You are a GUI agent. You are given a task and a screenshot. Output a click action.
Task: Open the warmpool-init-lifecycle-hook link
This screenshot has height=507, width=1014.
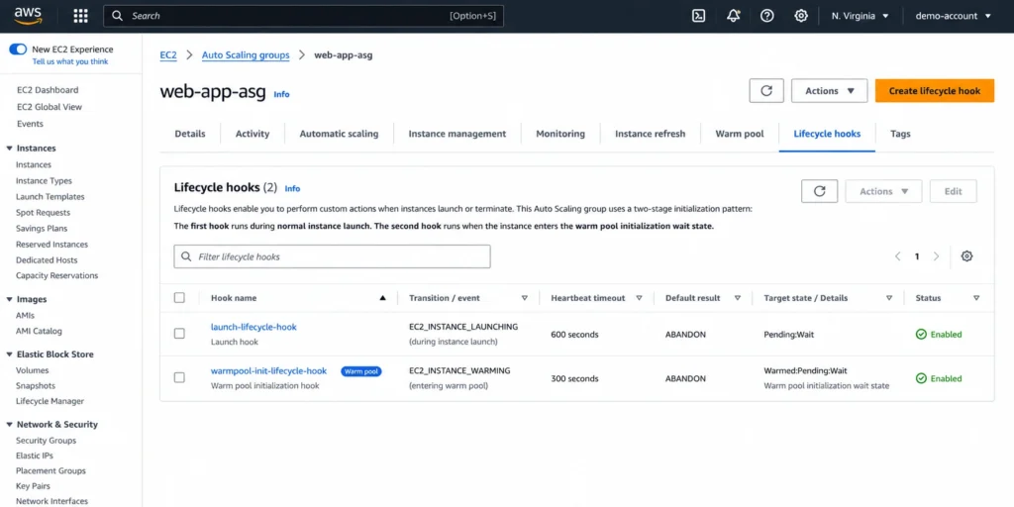point(268,370)
